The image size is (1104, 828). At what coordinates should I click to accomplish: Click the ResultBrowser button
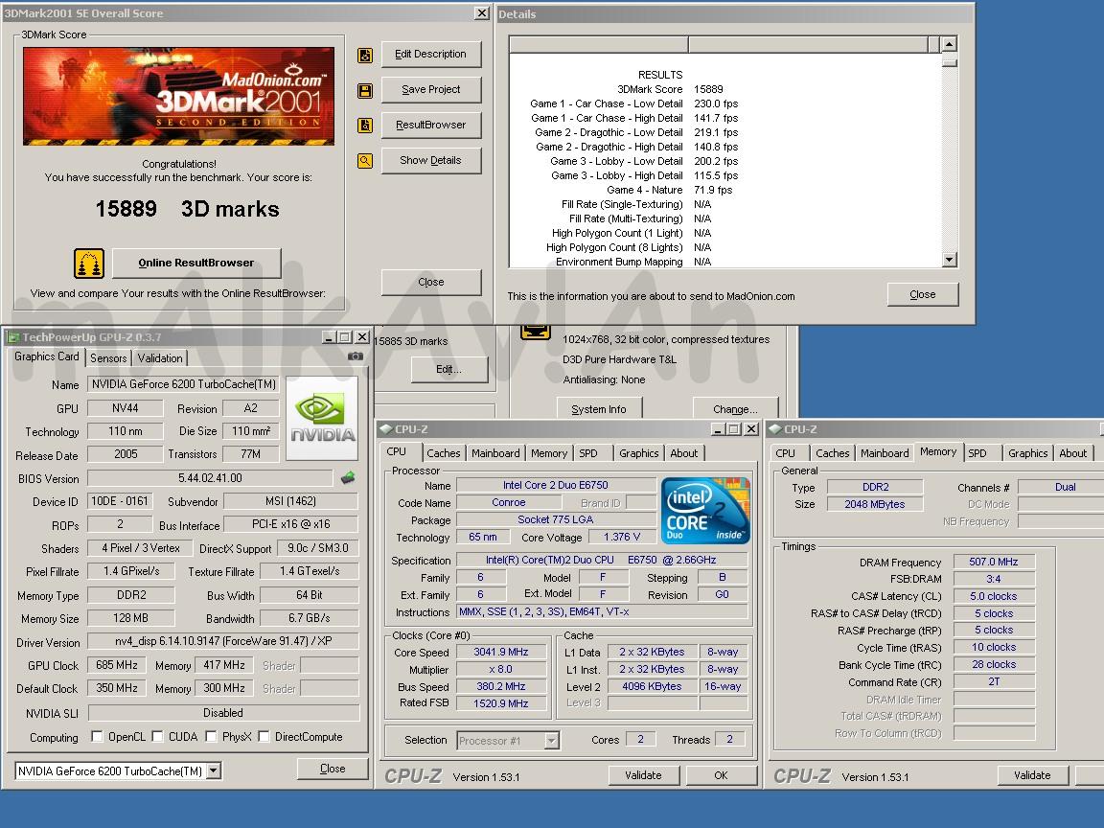[x=431, y=125]
